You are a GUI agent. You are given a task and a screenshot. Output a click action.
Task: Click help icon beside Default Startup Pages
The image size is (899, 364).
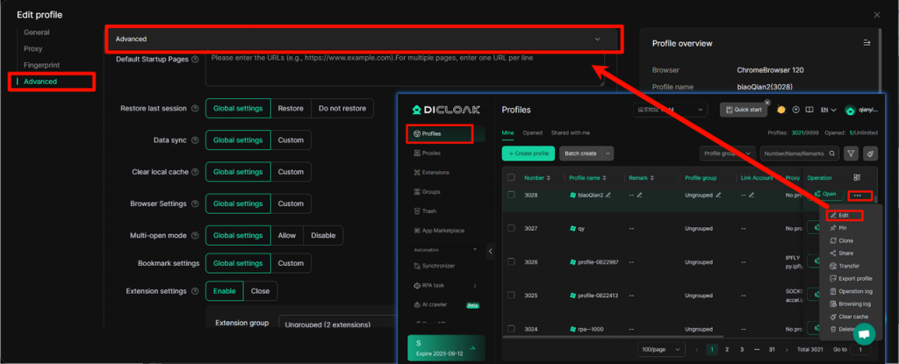(x=195, y=59)
